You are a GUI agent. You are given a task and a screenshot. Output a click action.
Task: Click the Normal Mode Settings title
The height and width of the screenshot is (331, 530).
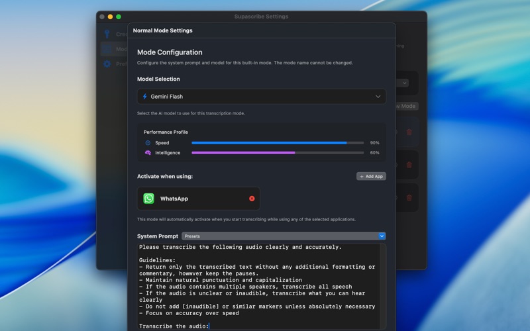[x=162, y=30]
